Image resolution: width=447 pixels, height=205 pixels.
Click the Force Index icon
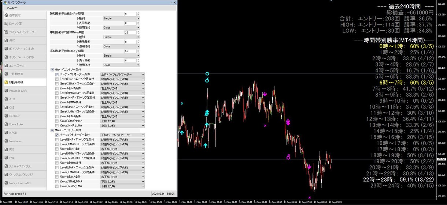[6, 124]
